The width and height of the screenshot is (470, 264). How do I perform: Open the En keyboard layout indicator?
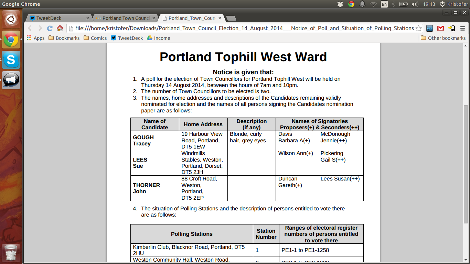pos(384,4)
